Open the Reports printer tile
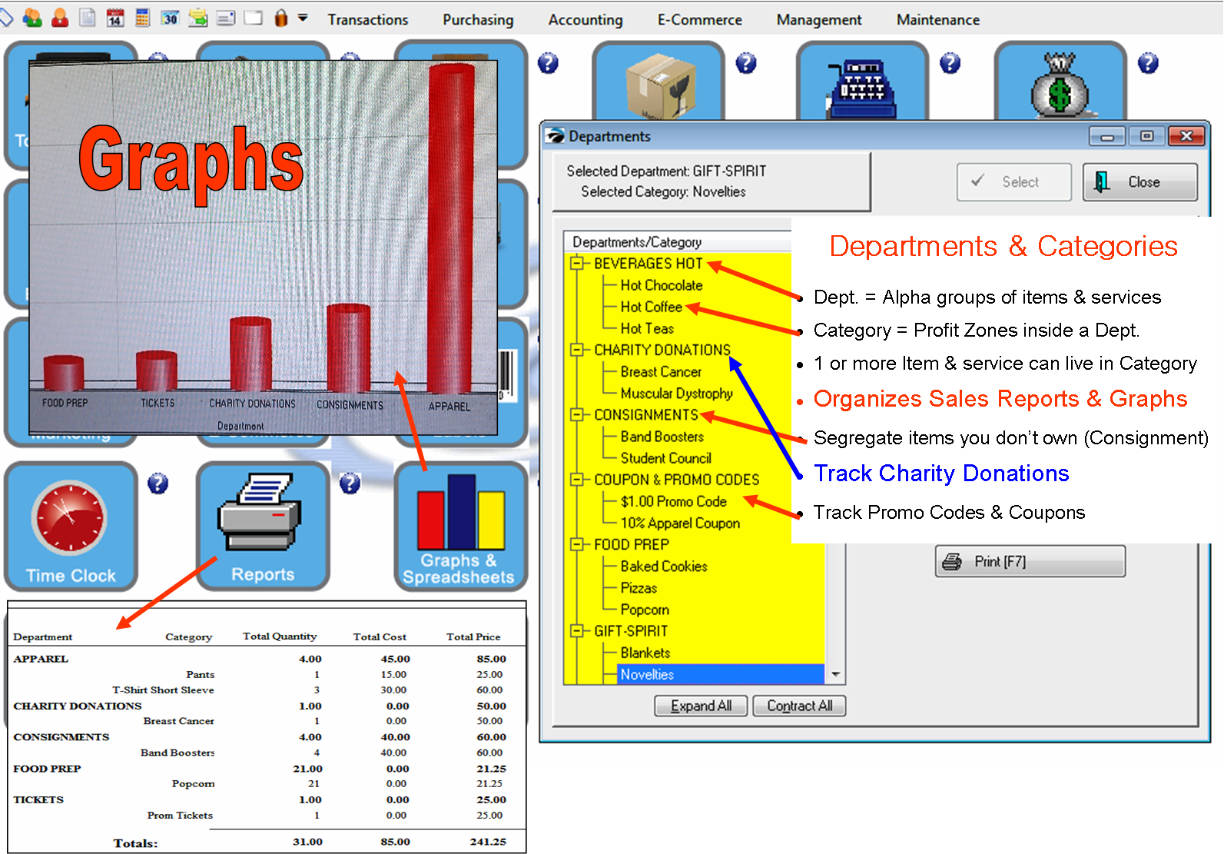 263,527
